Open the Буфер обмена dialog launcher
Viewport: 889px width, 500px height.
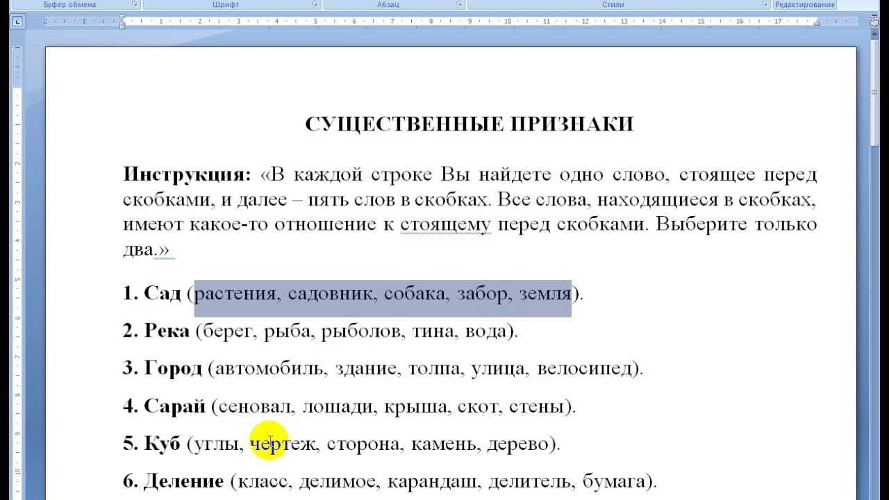pyautogui.click(x=134, y=4)
